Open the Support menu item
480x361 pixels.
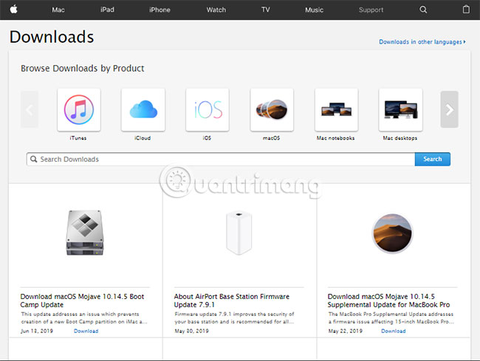coord(371,10)
